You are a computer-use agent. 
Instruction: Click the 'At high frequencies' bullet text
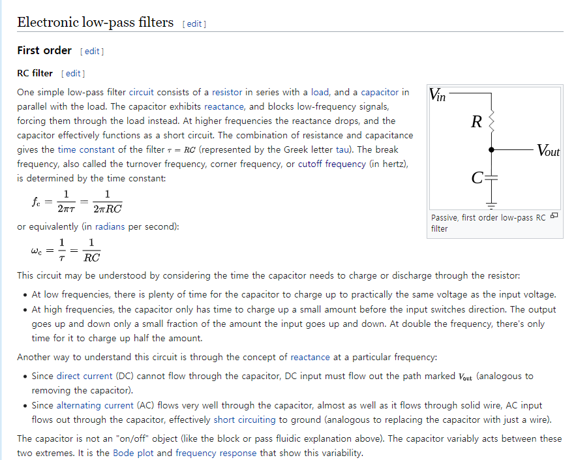(294, 324)
